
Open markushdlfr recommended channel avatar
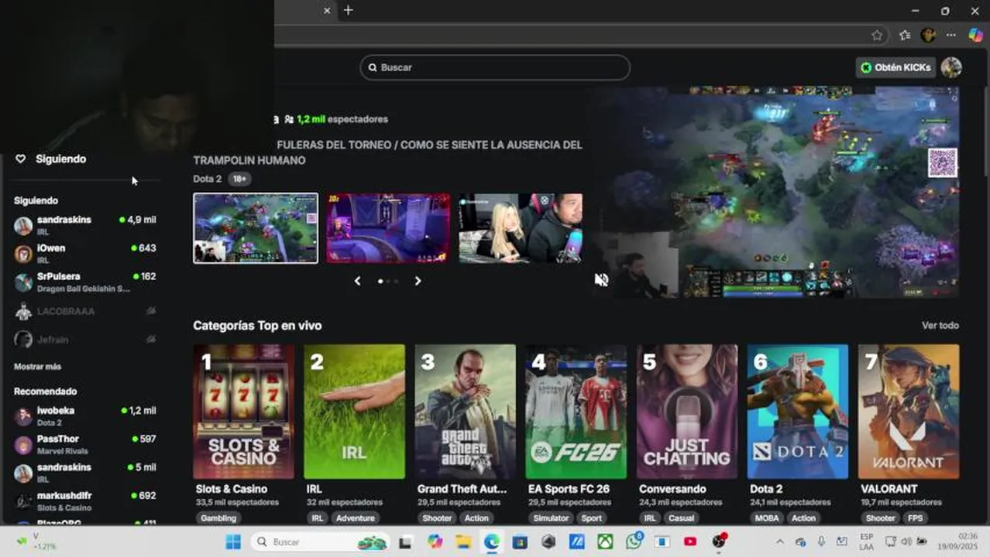[23, 501]
